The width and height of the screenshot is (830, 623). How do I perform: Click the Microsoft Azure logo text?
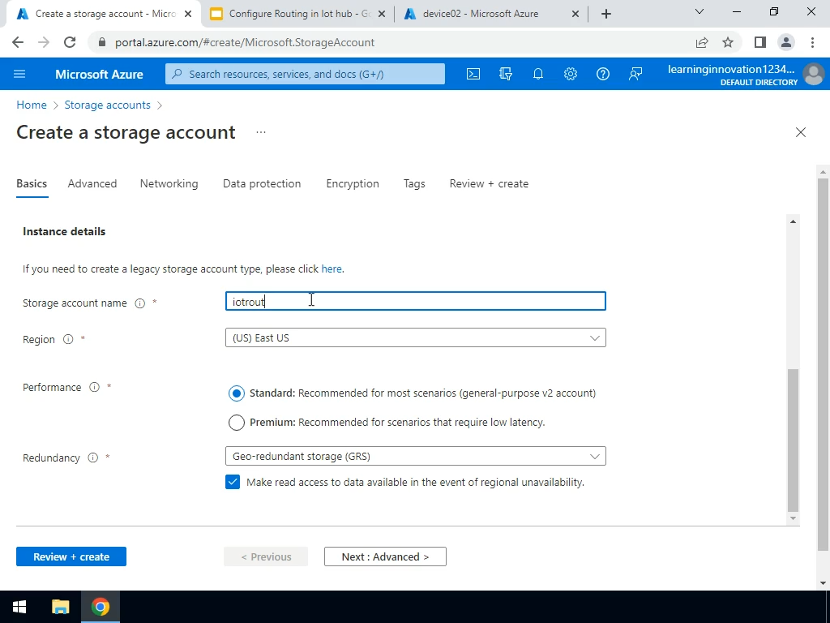coord(99,74)
